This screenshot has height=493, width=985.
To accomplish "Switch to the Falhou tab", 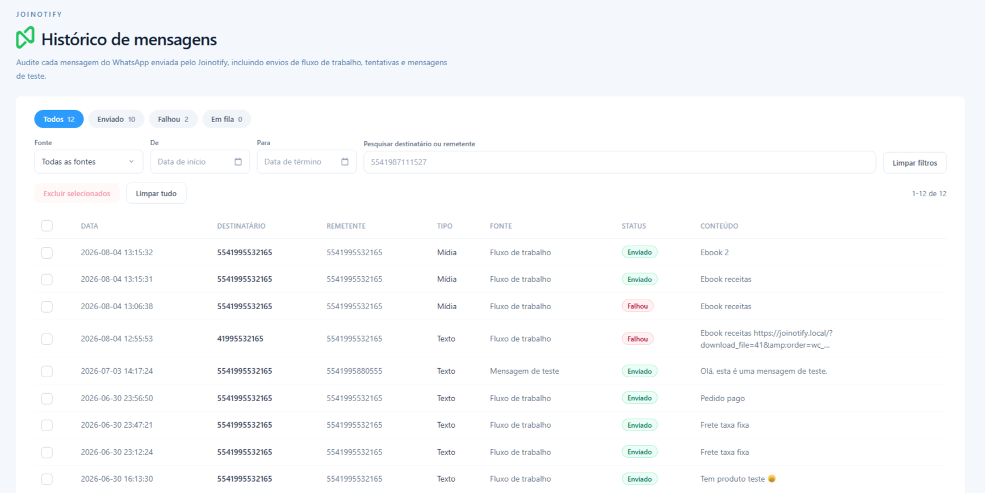I will click(173, 119).
